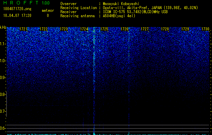This screenshot has height=135, width=212.
Task: Click the 1726 time marker
Action: [x=124, y=29]
